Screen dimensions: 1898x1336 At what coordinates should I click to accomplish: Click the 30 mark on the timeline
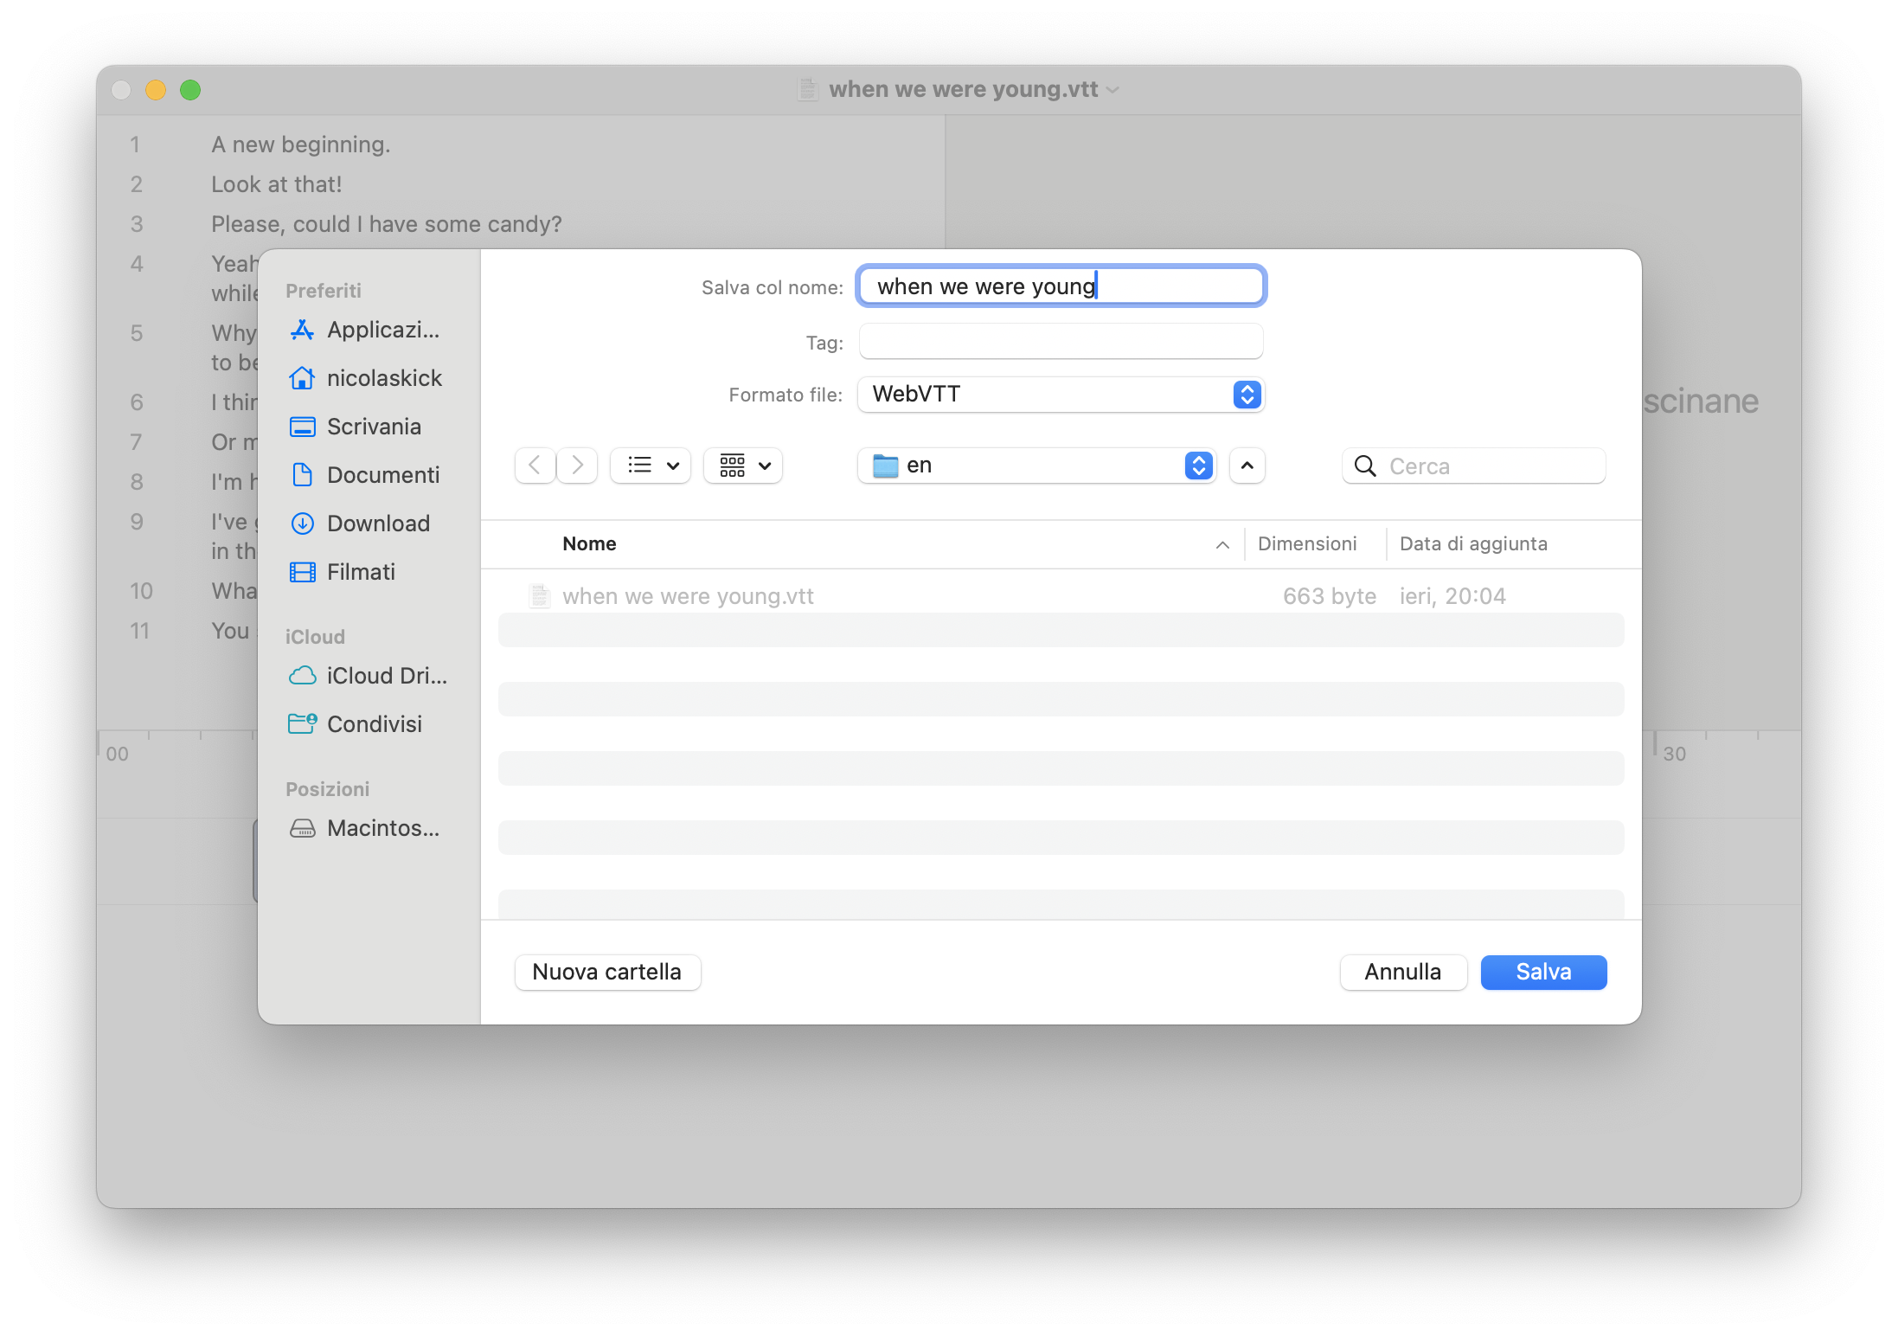click(x=1674, y=754)
